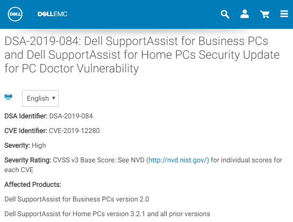This screenshot has height=222, width=293.
Task: Click the SupportAssist for Home PCs version line
Action: coord(107,214)
